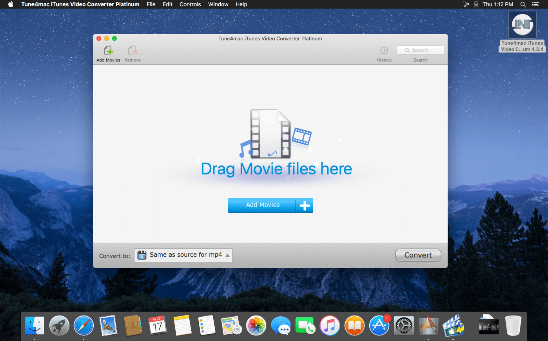This screenshot has width=548, height=341.
Task: Open the Apple menu
Action: 11,4
